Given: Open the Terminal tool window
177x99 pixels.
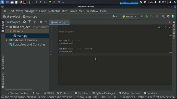Looking at the screenshot, I should (82, 93).
